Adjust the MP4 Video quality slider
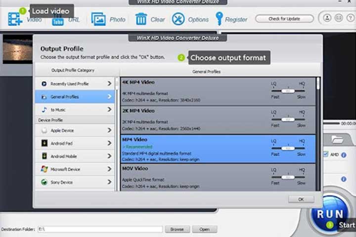 point(288,148)
